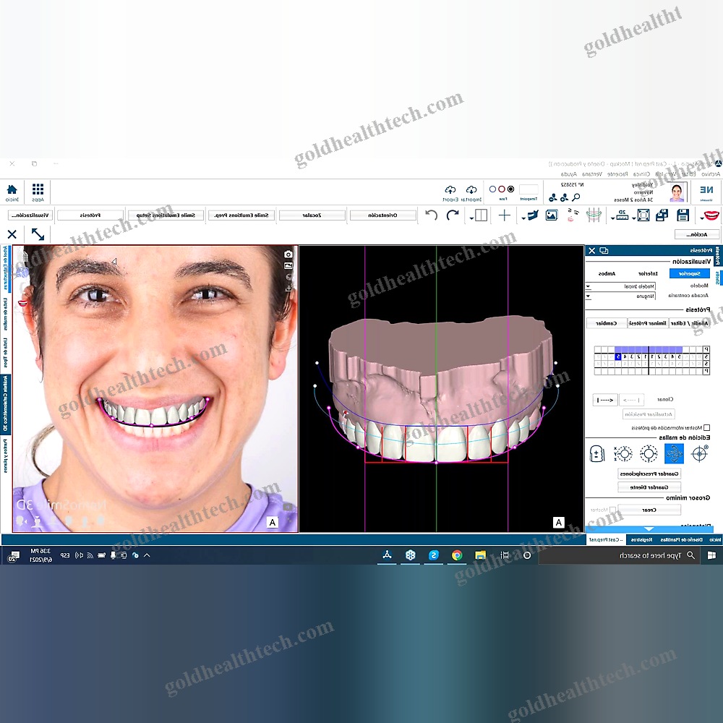Open the picture image tool
Screen dimensions: 723x723
click(x=552, y=215)
